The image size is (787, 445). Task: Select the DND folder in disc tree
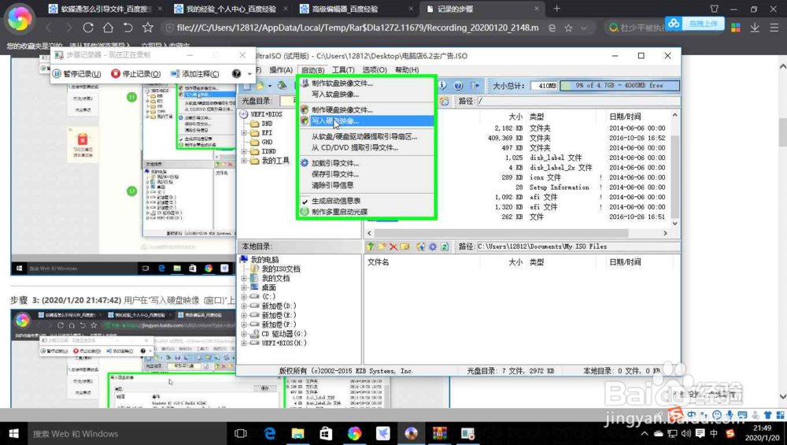[x=267, y=124]
